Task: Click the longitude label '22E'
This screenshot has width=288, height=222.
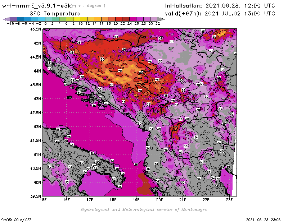Action: 206,200
